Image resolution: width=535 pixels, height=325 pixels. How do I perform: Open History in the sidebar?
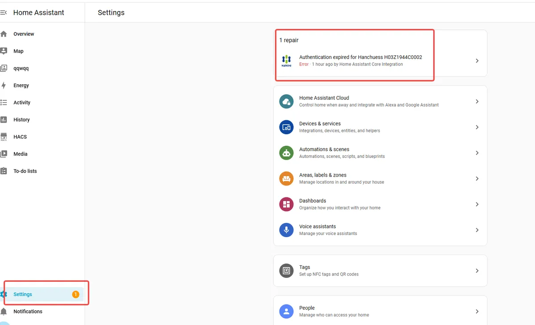[42, 119]
